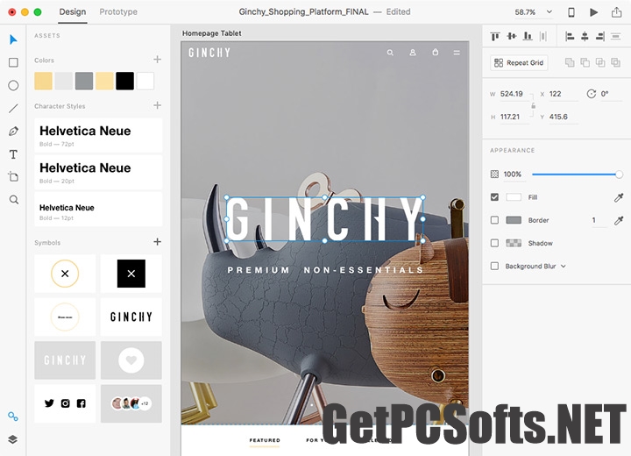Viewport: 631px width, 456px height.
Task: Align selection to right edge
Action: pyautogui.click(x=600, y=37)
